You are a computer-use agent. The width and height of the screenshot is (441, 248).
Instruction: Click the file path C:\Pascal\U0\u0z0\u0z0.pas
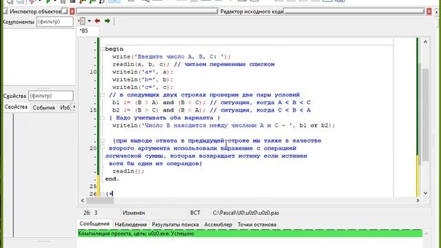point(246,213)
